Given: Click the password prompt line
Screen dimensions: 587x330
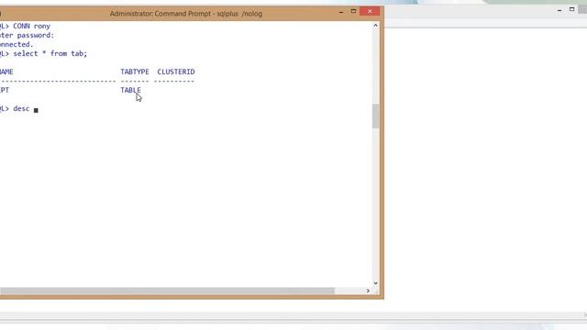Looking at the screenshot, I should pos(27,35).
